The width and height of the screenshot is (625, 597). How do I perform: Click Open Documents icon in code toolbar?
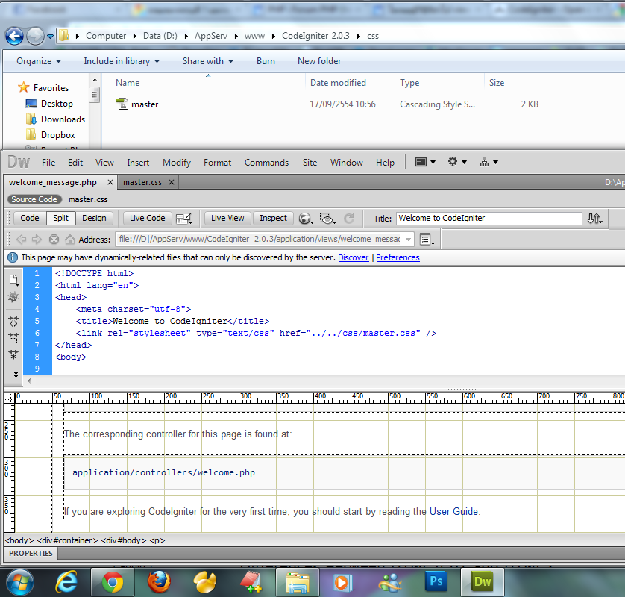tap(13, 280)
